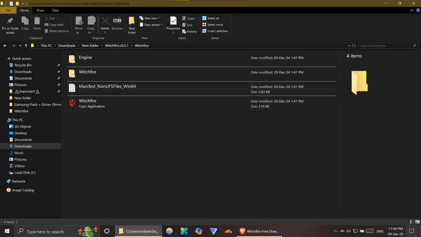
Task: Click the Copy ribbon button
Action: coord(25,24)
